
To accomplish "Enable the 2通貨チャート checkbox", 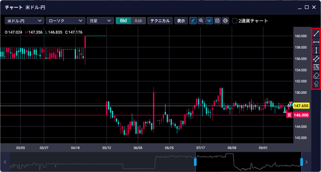I will point(235,21).
